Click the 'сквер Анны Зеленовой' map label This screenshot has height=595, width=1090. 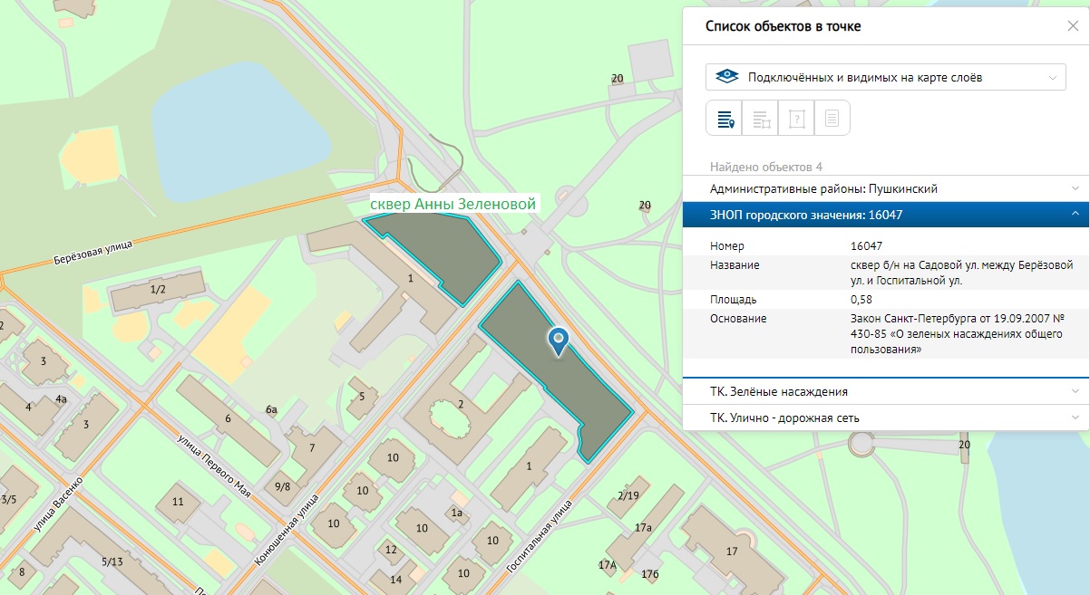click(453, 204)
